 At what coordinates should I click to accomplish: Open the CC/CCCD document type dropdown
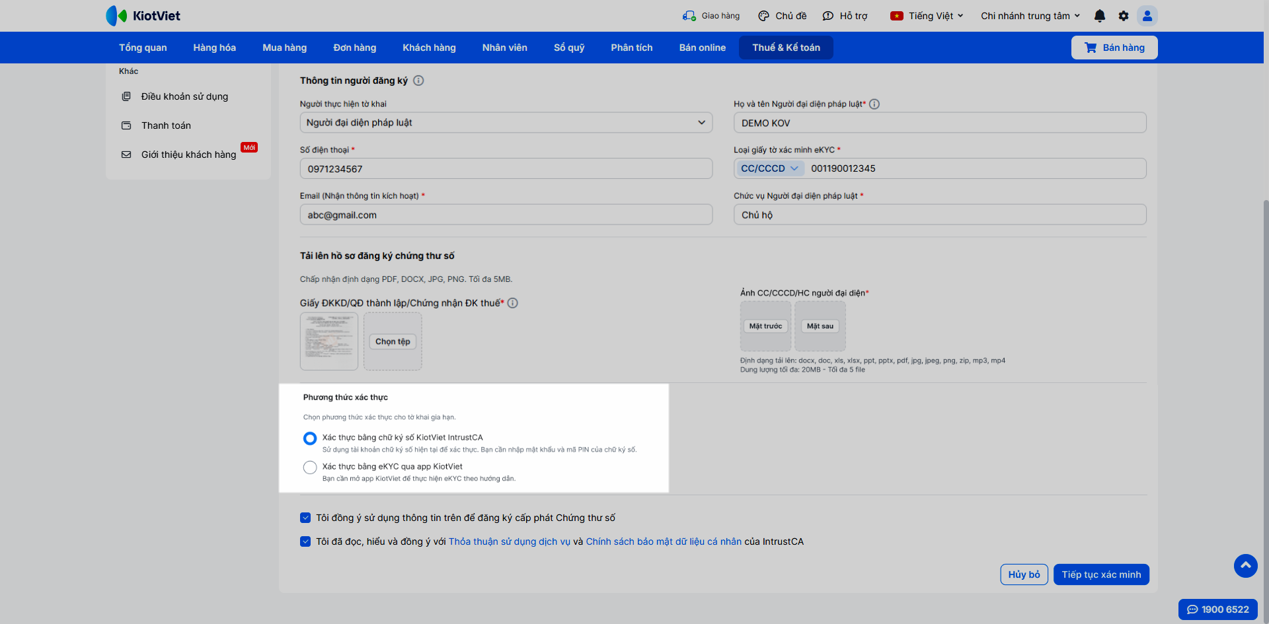tap(770, 168)
